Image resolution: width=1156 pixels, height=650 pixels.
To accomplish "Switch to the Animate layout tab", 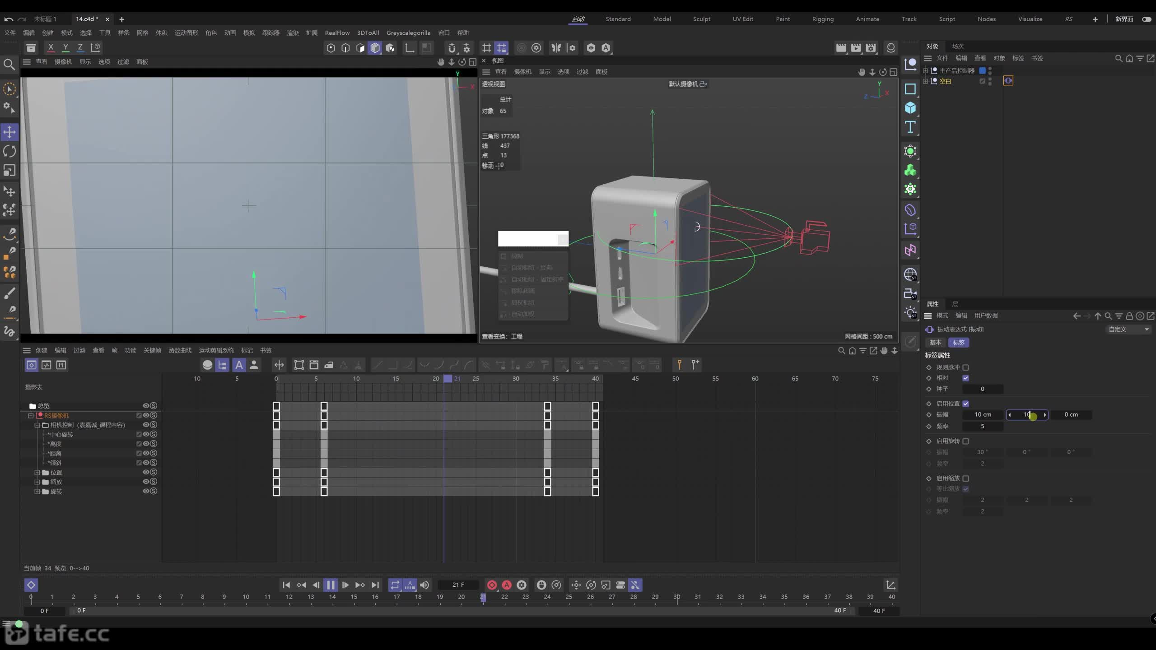I will 867,19.
